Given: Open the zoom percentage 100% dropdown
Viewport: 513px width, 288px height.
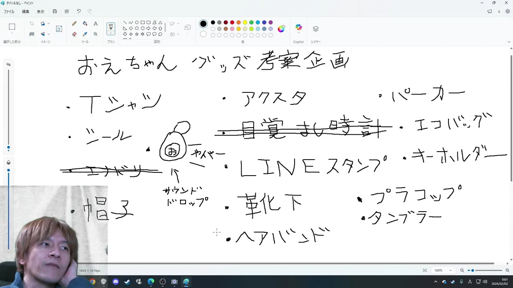Looking at the screenshot, I should 443,270.
